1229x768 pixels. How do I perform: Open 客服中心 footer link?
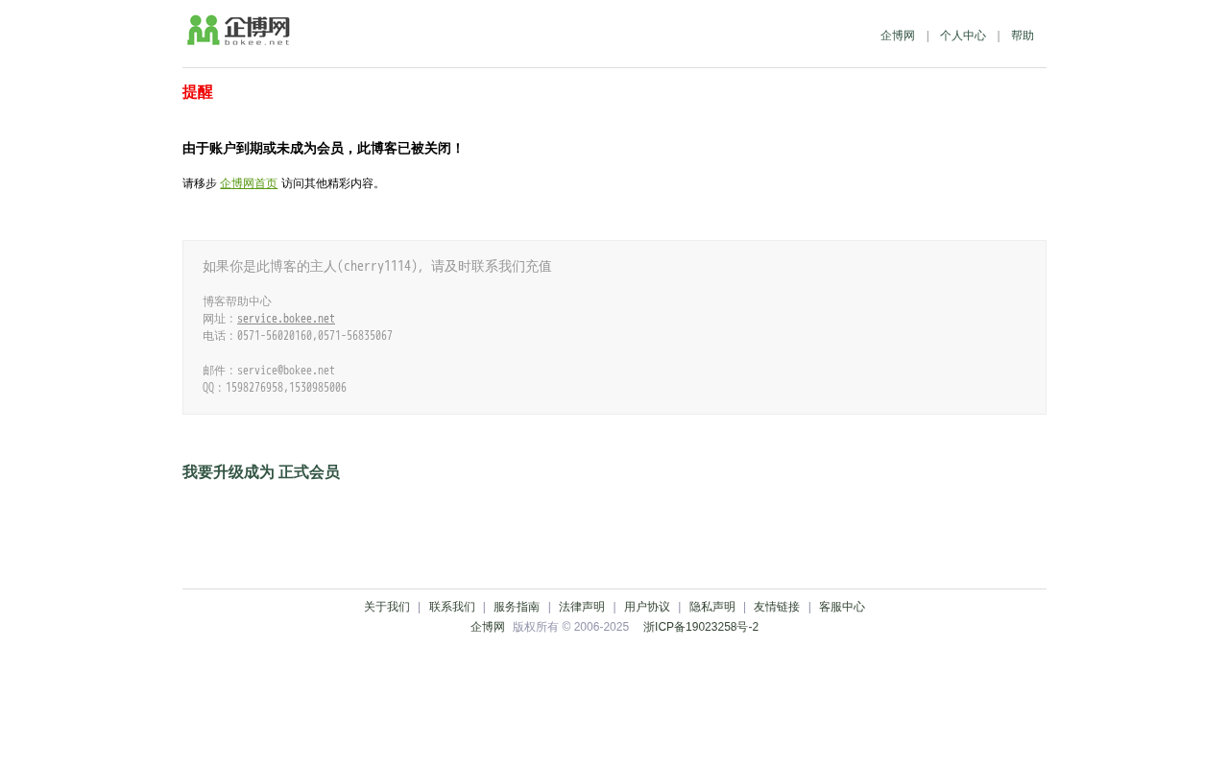(842, 607)
